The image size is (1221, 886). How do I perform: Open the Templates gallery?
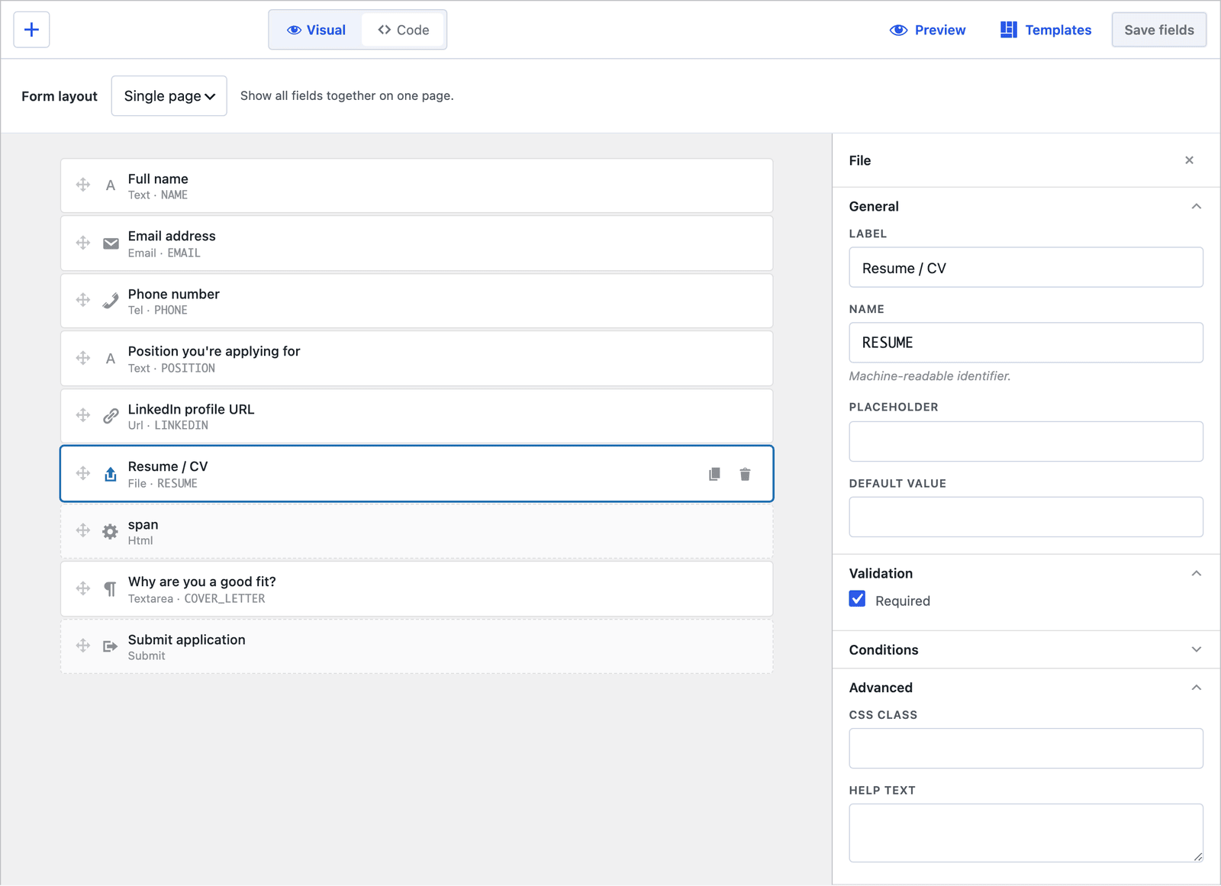1045,30
